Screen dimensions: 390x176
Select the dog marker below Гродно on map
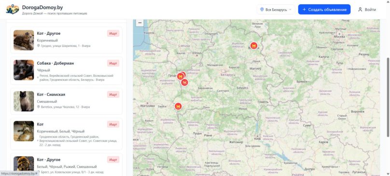(x=184, y=82)
